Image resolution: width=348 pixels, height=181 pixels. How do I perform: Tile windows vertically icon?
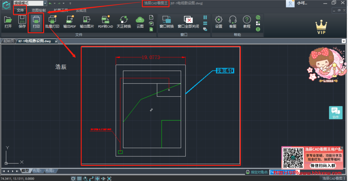[205, 17]
